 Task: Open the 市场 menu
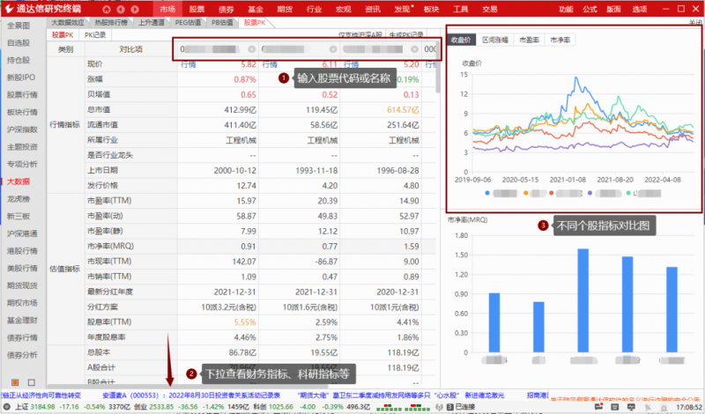pos(167,9)
